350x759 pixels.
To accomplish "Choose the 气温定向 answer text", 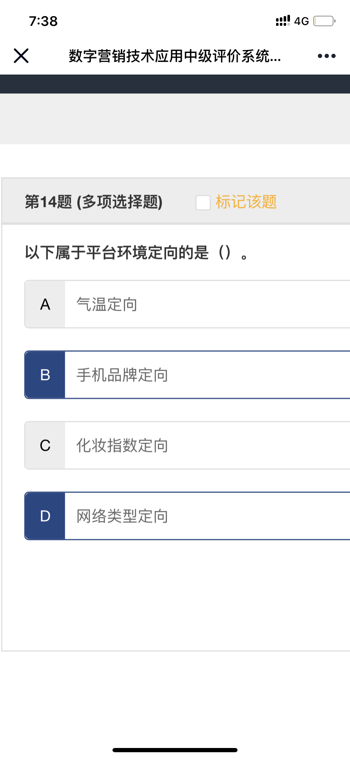I will click(x=107, y=305).
